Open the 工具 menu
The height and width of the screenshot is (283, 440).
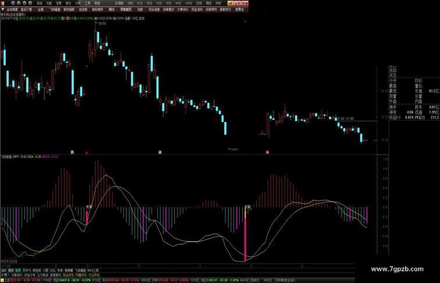click(x=87, y=3)
